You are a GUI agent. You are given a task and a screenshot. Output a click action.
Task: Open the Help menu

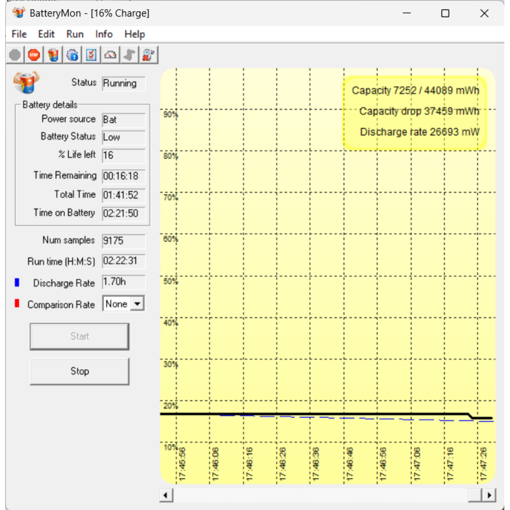pyautogui.click(x=135, y=34)
